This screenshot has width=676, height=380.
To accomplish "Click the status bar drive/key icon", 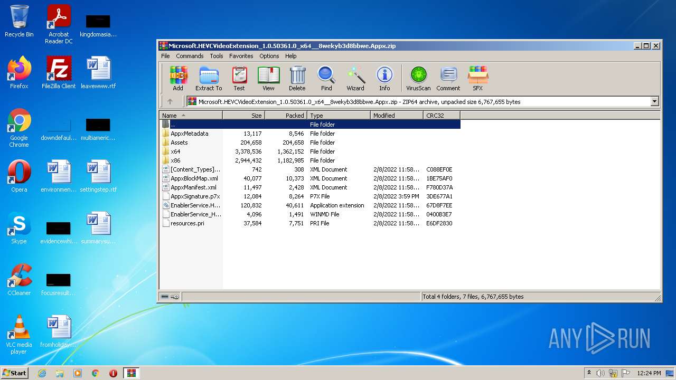I will pyautogui.click(x=170, y=297).
